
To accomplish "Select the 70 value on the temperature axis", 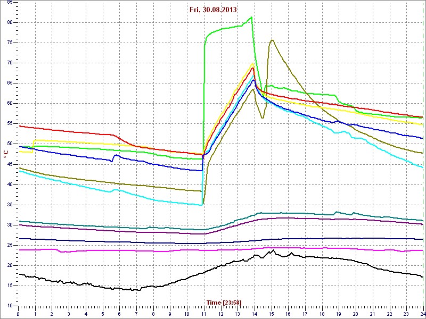I will click(x=9, y=63).
